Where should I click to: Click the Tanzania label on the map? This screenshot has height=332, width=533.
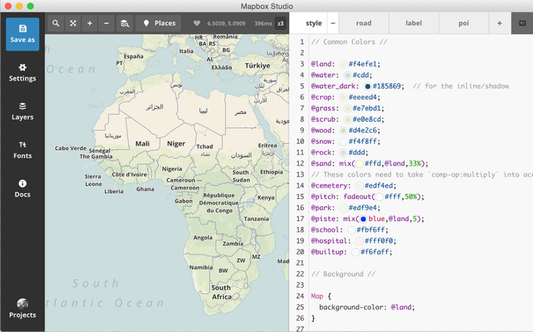[256, 219]
